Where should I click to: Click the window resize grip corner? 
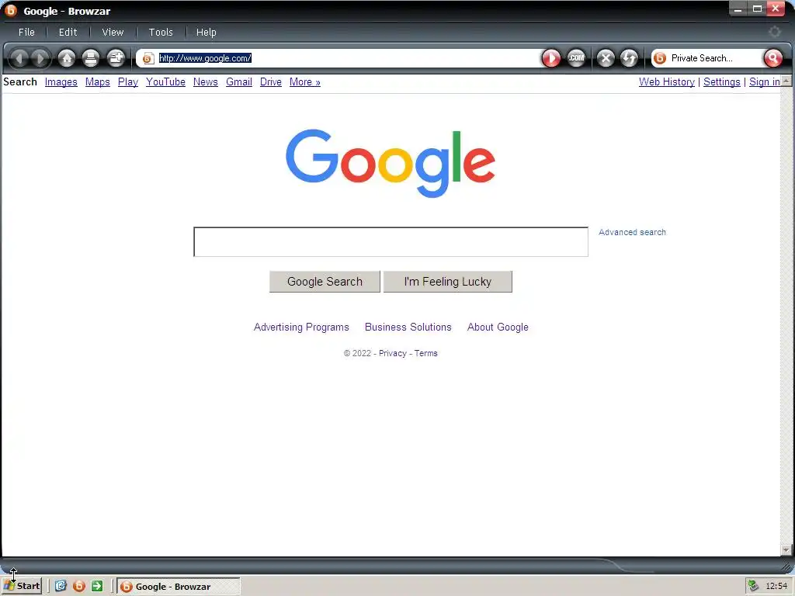pos(787,567)
